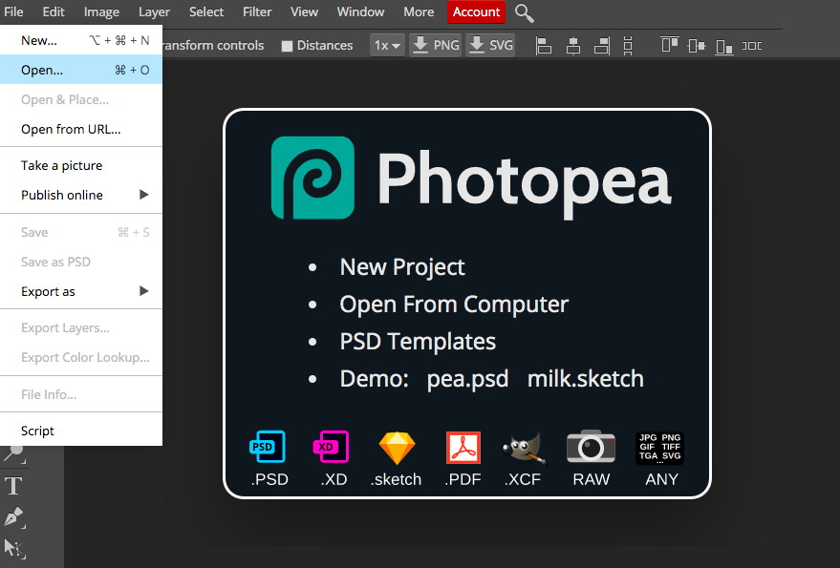The height and width of the screenshot is (568, 840).
Task: Quick-export with the PNG button
Action: click(436, 46)
